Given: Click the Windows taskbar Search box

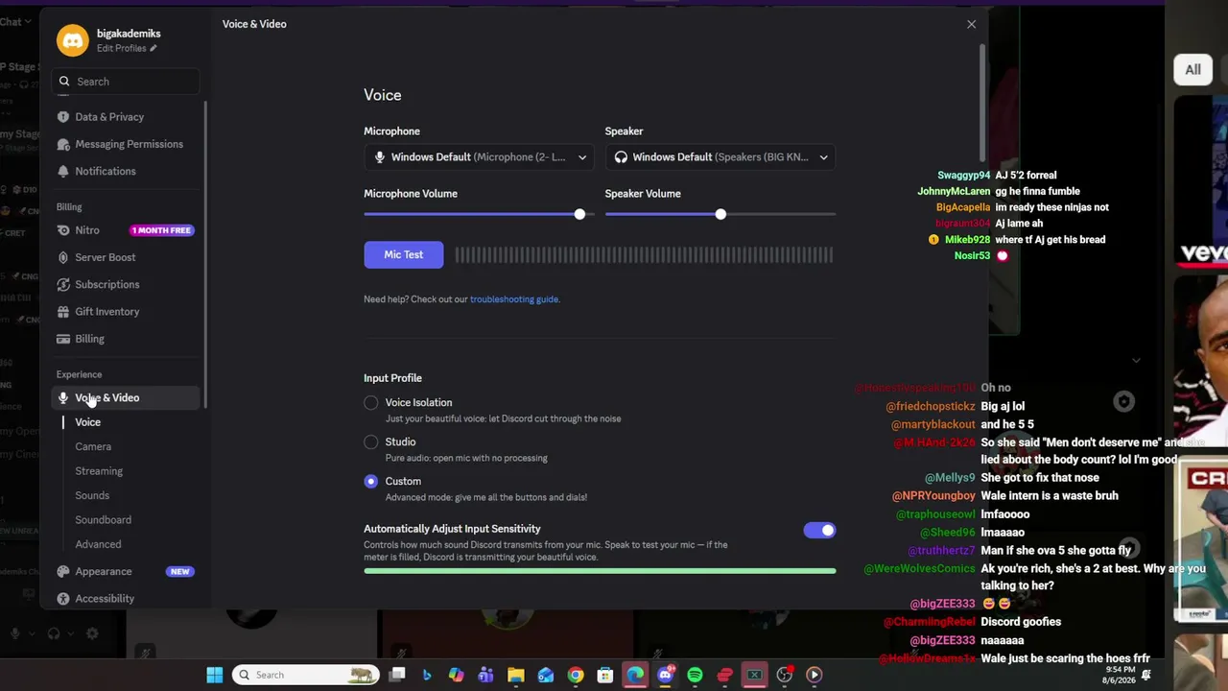Looking at the screenshot, I should 306,675.
